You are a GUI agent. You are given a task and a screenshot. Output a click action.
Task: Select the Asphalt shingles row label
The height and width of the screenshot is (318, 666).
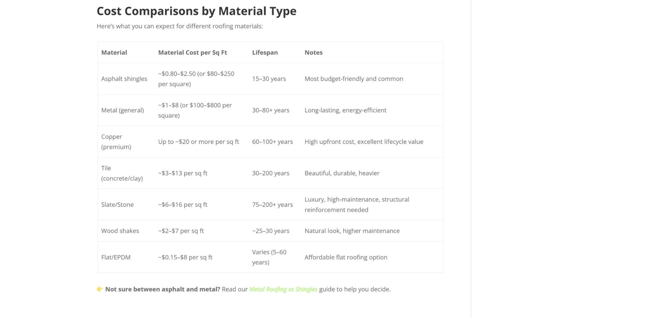(x=124, y=79)
